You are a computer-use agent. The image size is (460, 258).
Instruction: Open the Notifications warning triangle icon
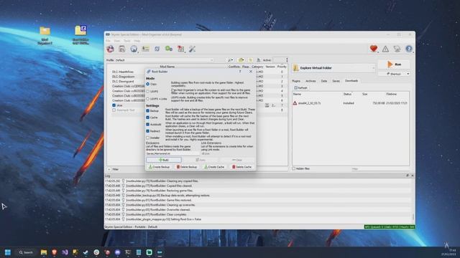pos(385,49)
